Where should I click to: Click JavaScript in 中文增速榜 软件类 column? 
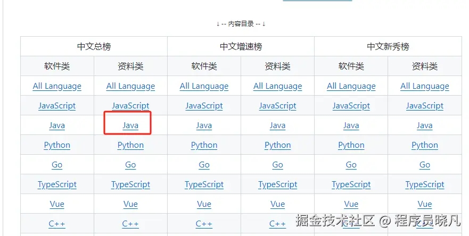click(x=204, y=106)
